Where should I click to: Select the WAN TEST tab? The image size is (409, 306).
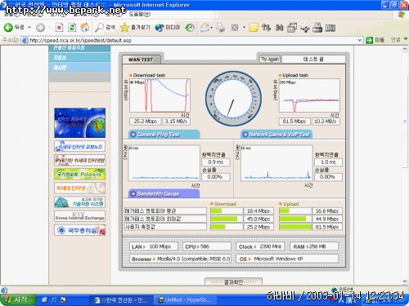point(141,60)
